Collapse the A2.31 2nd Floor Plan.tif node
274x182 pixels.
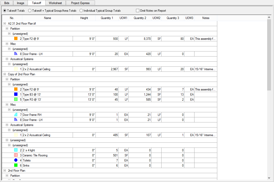5,23
